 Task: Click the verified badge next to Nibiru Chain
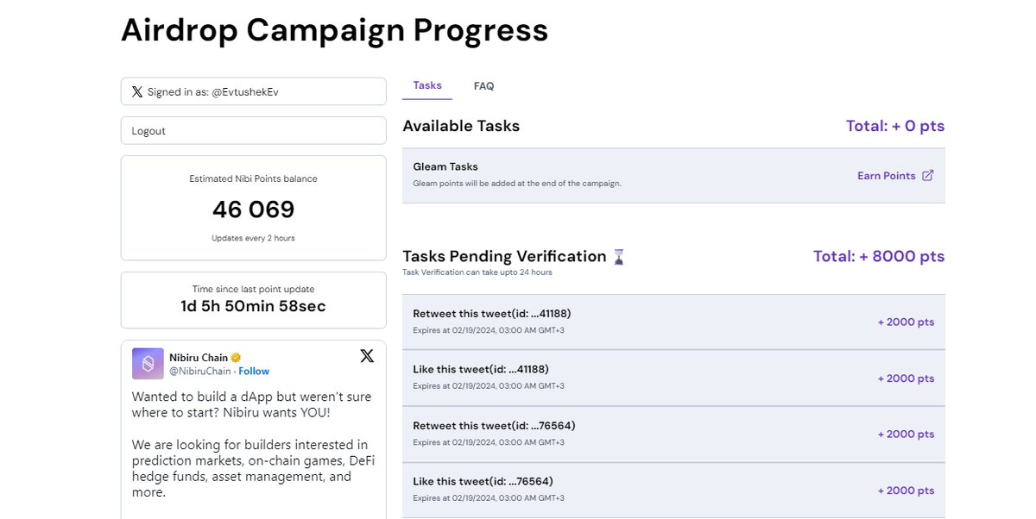point(236,358)
